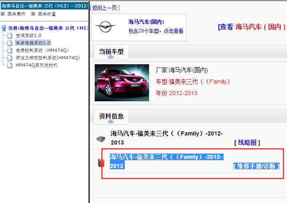The image size is (287, 203).
Task: Click document icon beside 电喷控制系统
Action: point(10,50)
